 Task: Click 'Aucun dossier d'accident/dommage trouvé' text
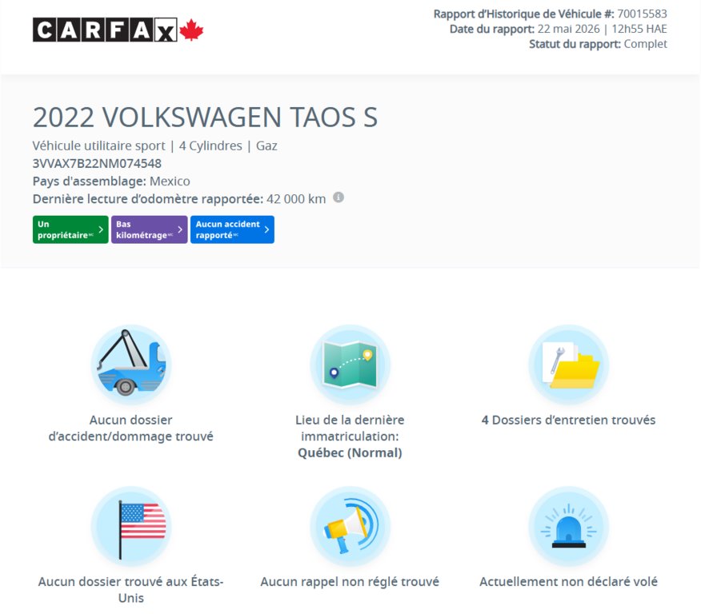131,428
